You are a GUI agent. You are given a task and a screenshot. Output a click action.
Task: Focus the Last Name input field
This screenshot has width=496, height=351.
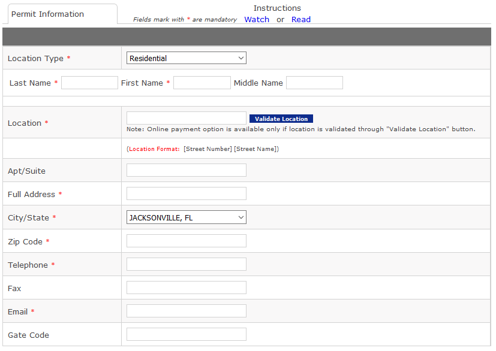[x=89, y=83]
